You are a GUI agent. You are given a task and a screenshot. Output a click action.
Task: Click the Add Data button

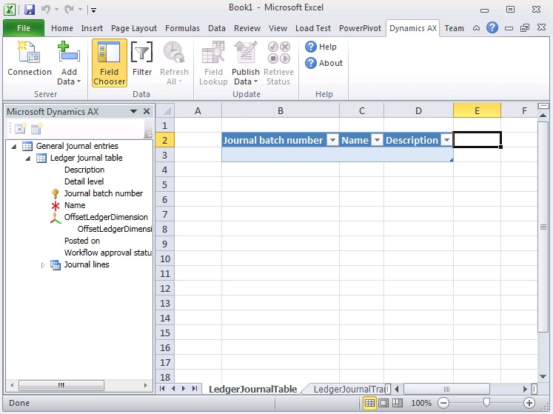69,63
